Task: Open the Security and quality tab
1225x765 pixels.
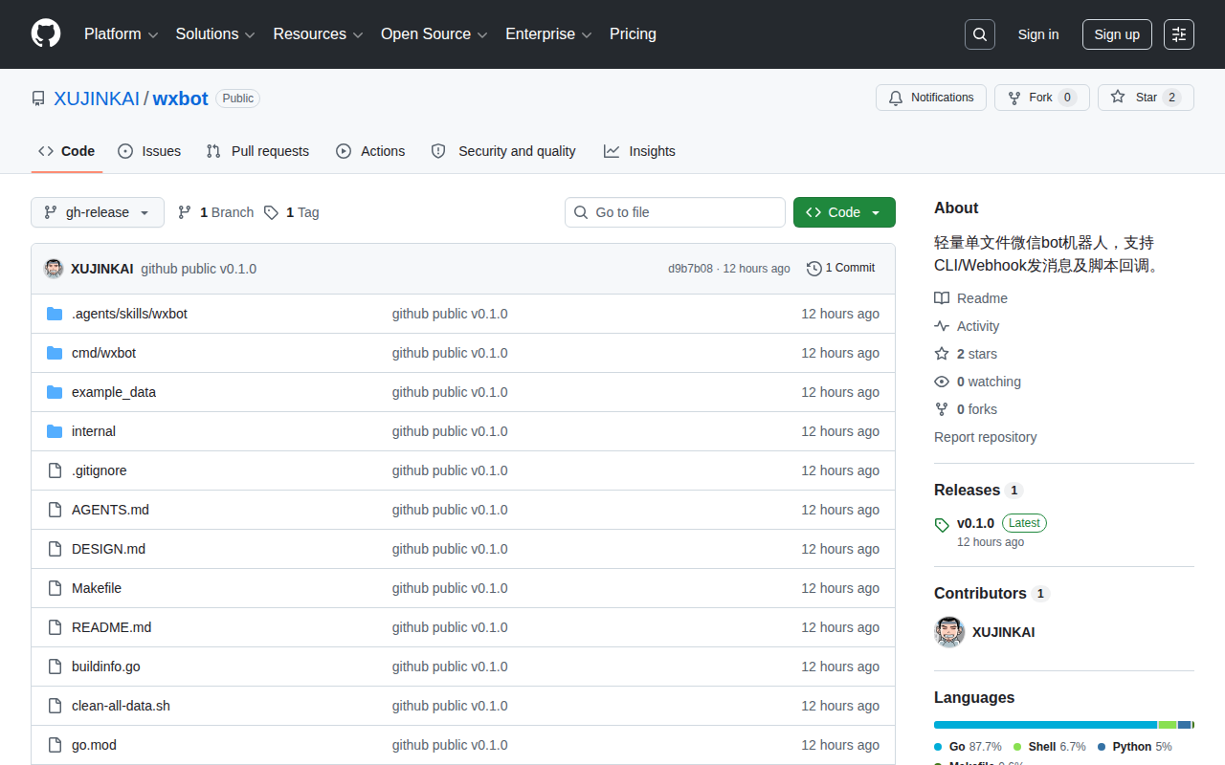Action: [x=503, y=151]
